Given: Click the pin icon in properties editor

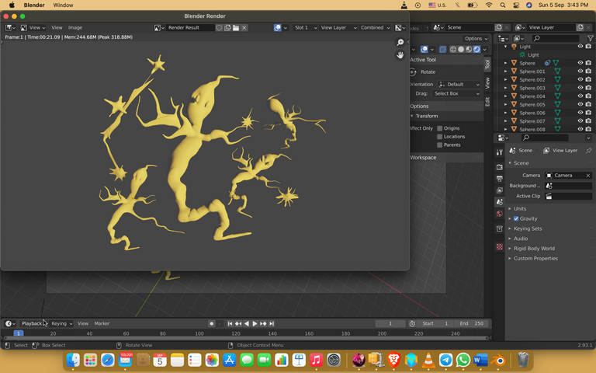Looking at the screenshot, I should [589, 150].
